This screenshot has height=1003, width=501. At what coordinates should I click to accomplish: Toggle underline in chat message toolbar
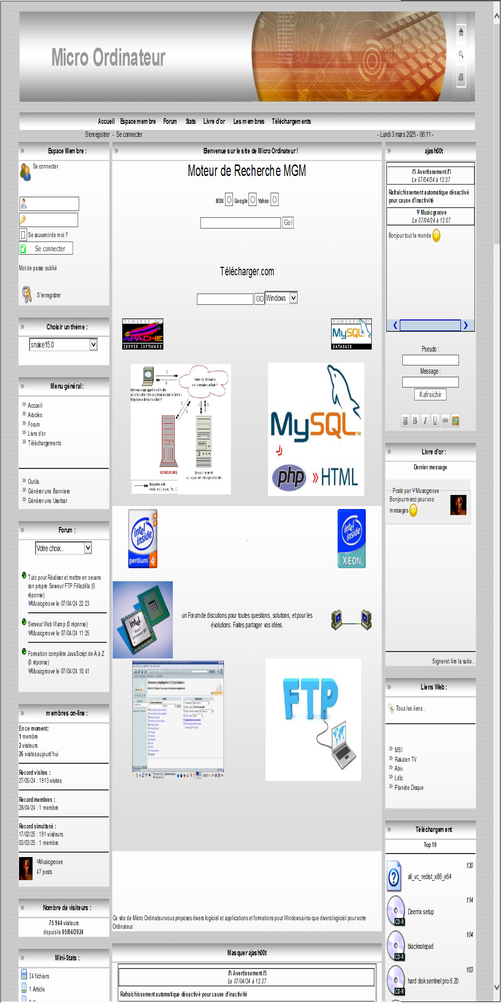coord(435,421)
